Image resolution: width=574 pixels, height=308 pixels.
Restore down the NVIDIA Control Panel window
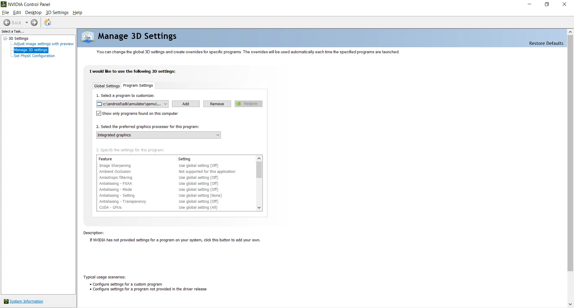[x=547, y=4]
